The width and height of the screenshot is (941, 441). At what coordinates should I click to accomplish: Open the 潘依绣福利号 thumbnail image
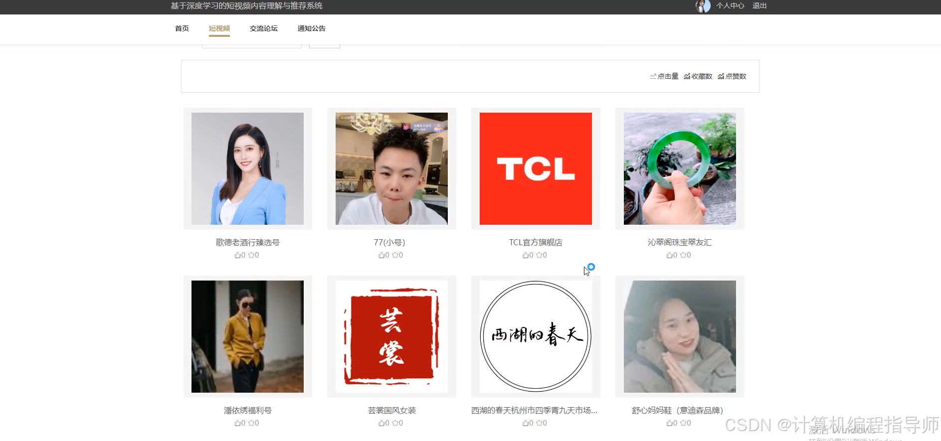coord(247,336)
